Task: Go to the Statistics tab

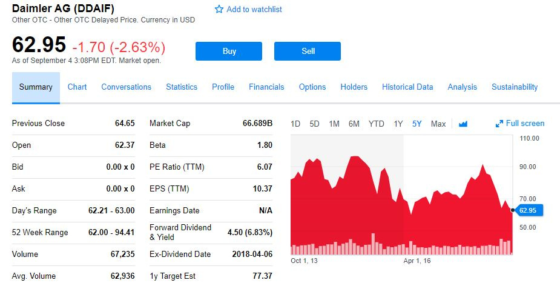Action: point(182,87)
